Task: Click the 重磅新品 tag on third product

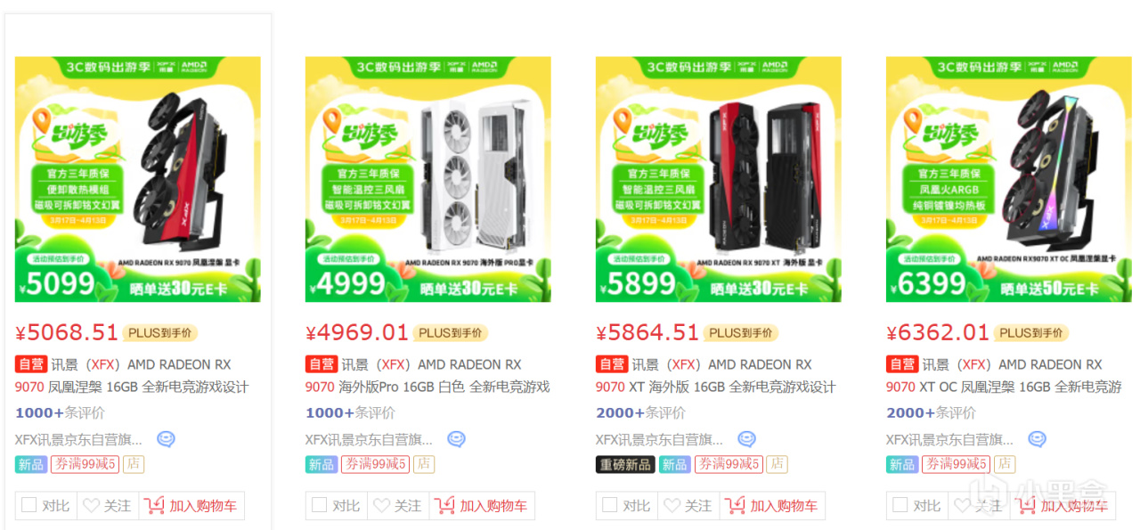Action: coord(625,464)
